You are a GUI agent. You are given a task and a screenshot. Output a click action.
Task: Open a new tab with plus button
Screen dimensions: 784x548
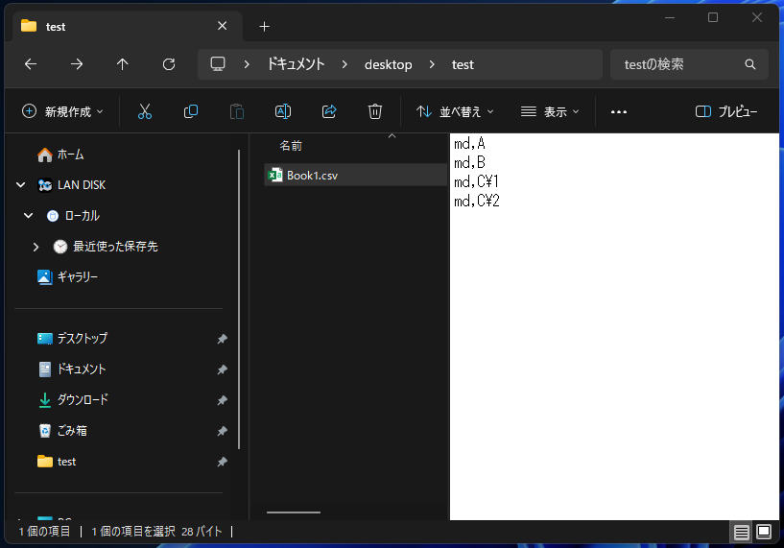(265, 27)
